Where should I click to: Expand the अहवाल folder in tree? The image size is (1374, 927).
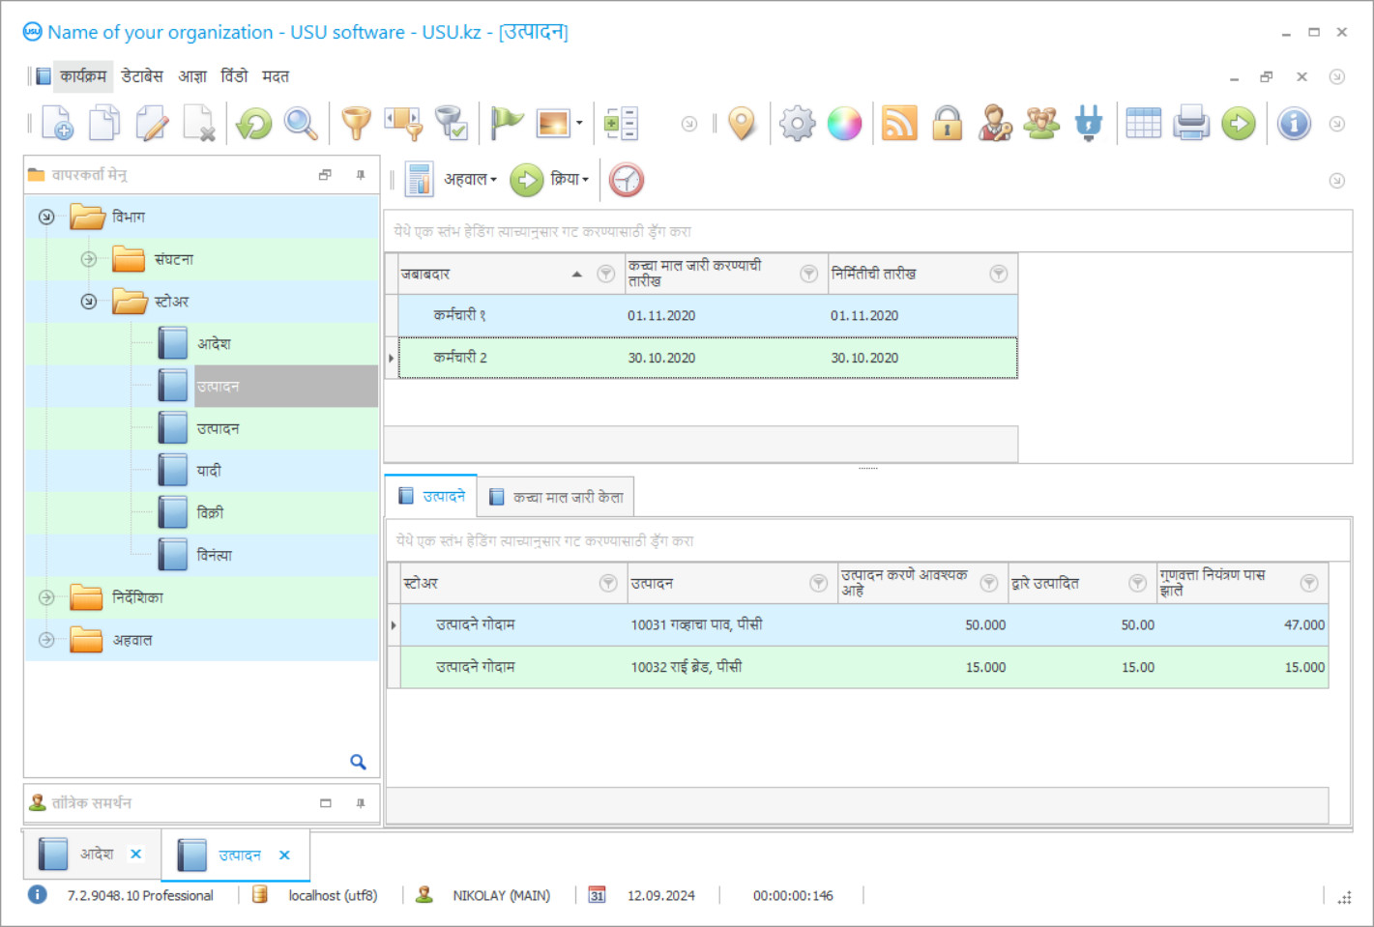(x=46, y=640)
